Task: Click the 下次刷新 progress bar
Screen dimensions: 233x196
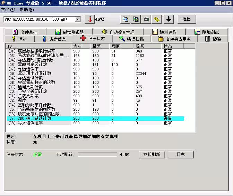Action: point(97,155)
